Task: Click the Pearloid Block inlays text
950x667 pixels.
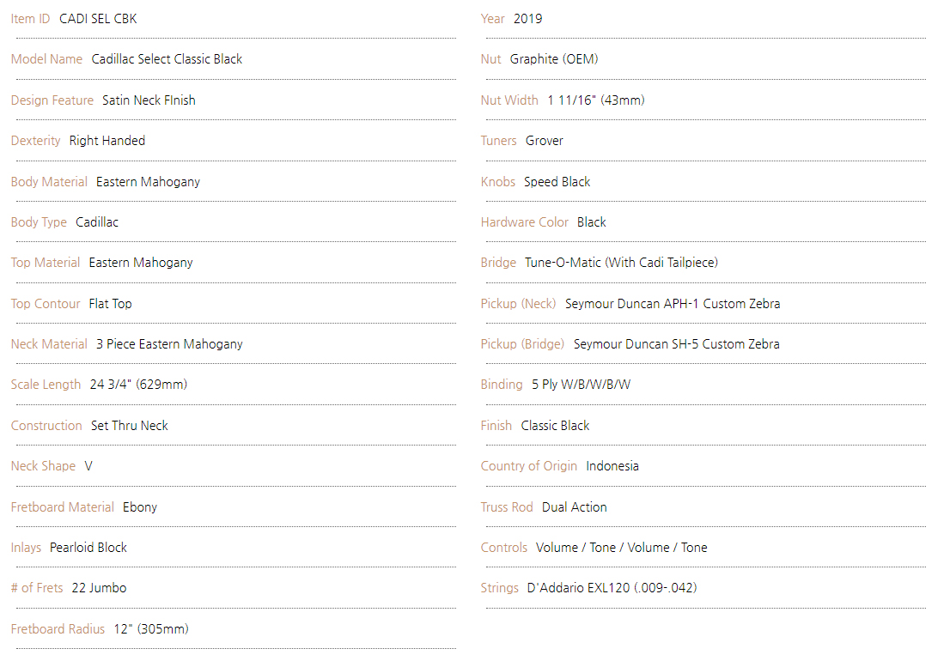Action: point(88,548)
